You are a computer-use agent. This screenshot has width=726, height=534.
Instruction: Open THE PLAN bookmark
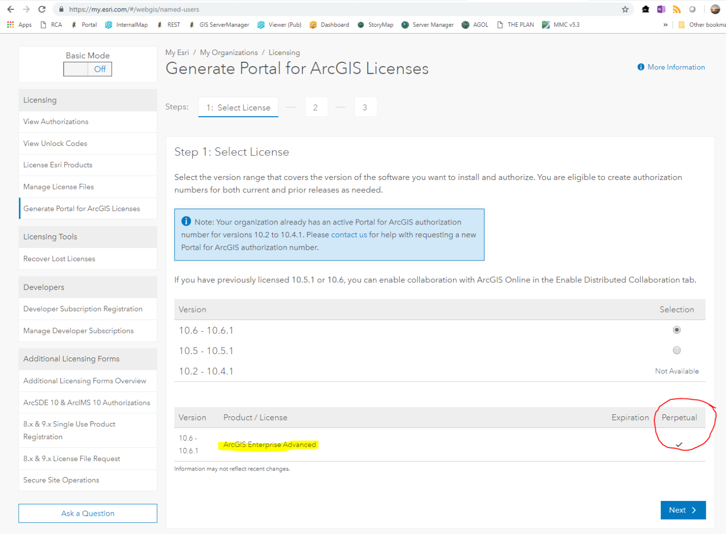[x=515, y=25]
